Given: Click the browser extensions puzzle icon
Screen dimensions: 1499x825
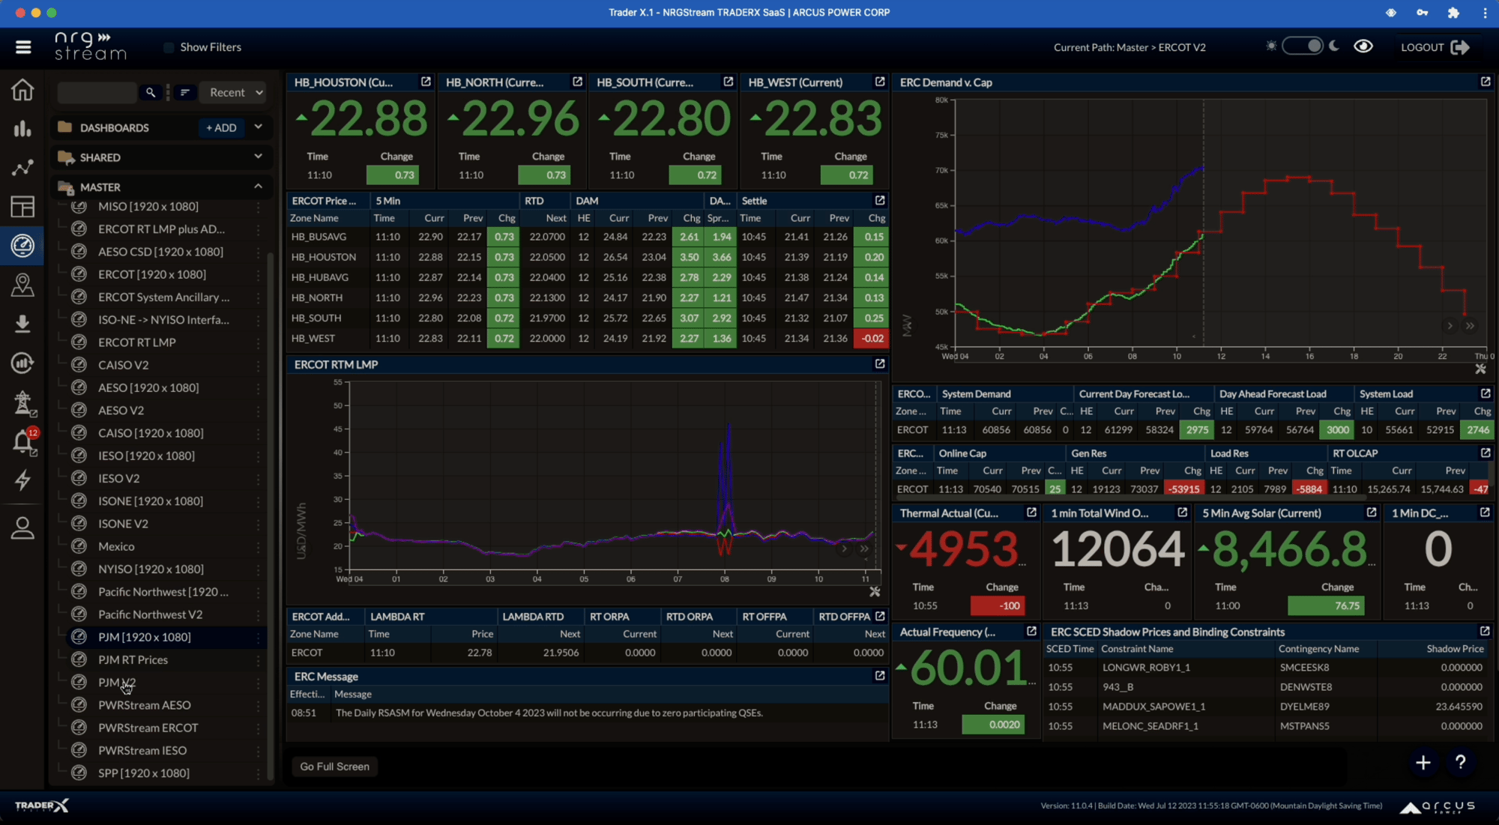Looking at the screenshot, I should coord(1453,13).
